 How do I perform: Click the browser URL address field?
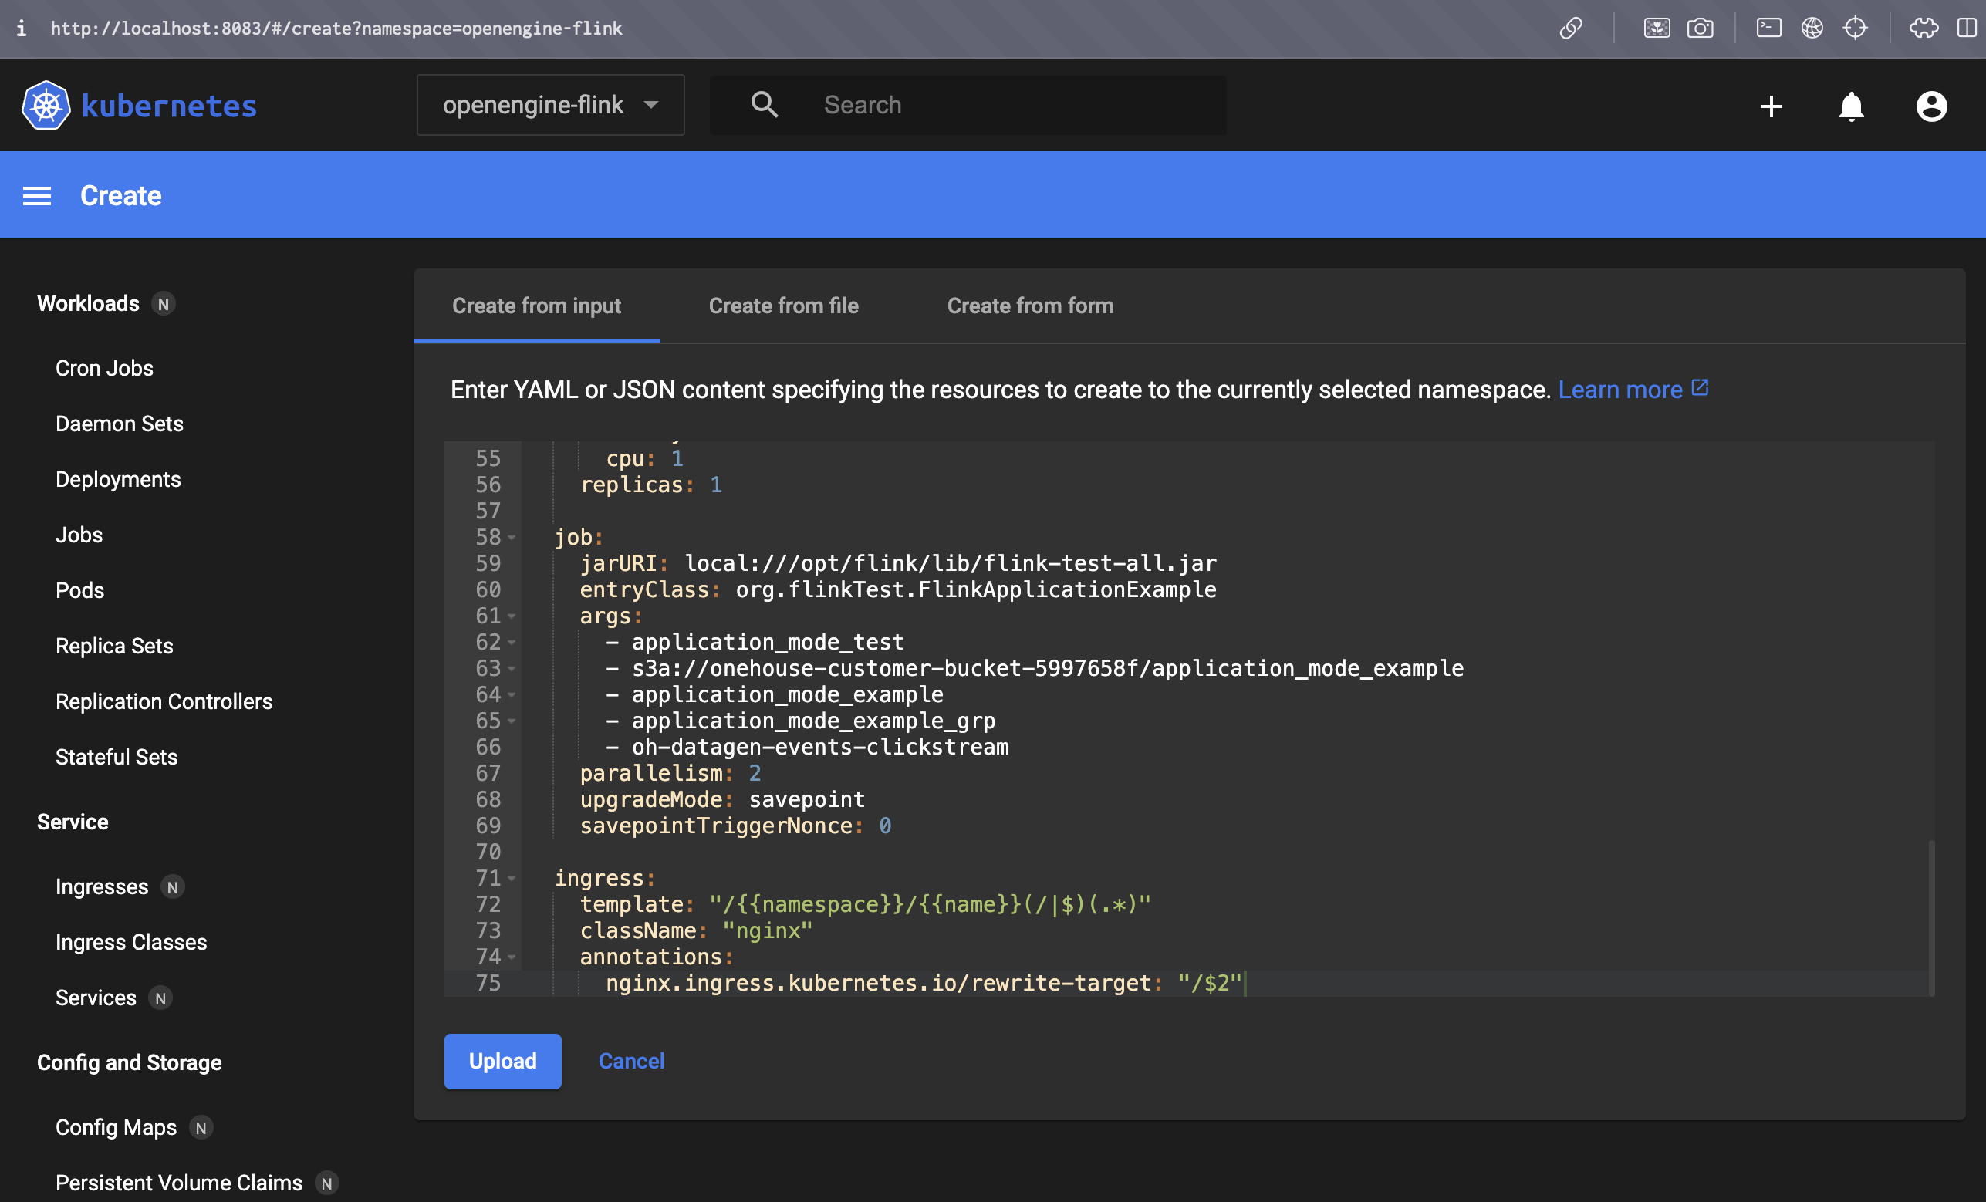336,29
